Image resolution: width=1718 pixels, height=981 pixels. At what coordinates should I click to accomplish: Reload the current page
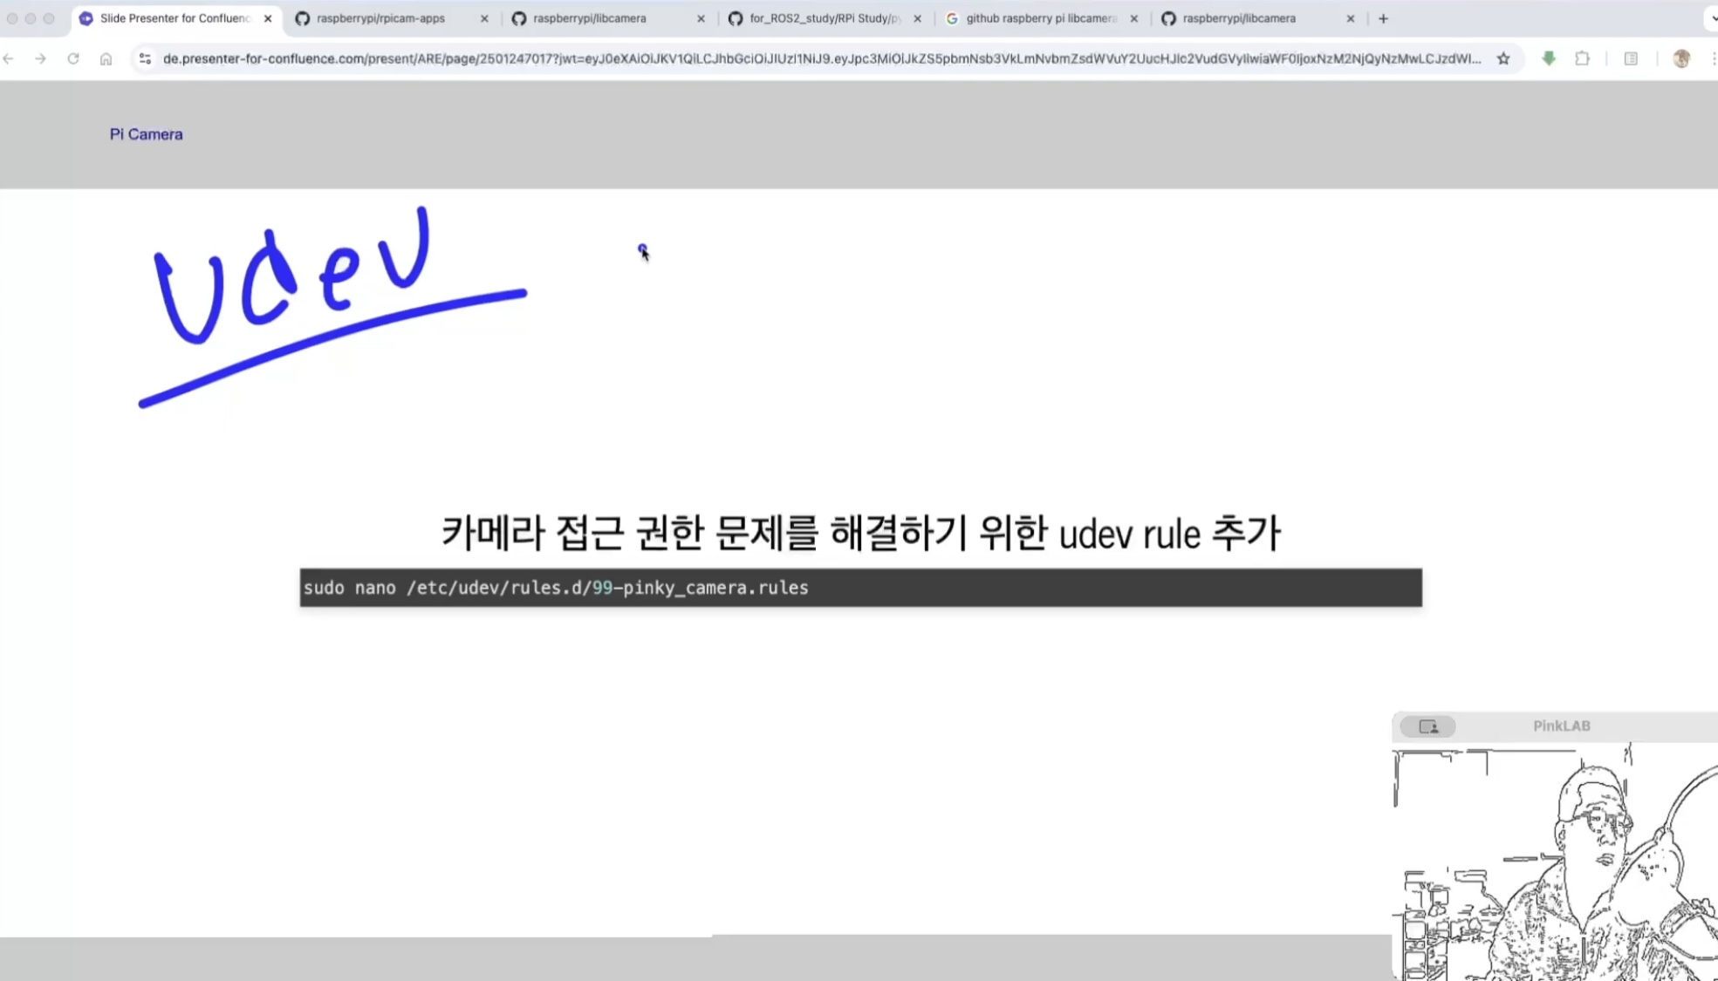(x=73, y=58)
